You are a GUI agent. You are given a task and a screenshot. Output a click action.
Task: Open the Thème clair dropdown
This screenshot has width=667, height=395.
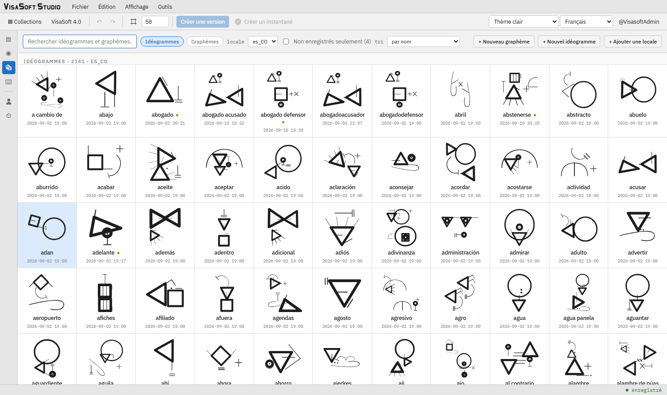(x=524, y=22)
